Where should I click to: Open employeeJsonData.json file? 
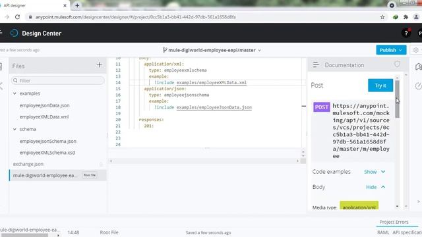44,105
